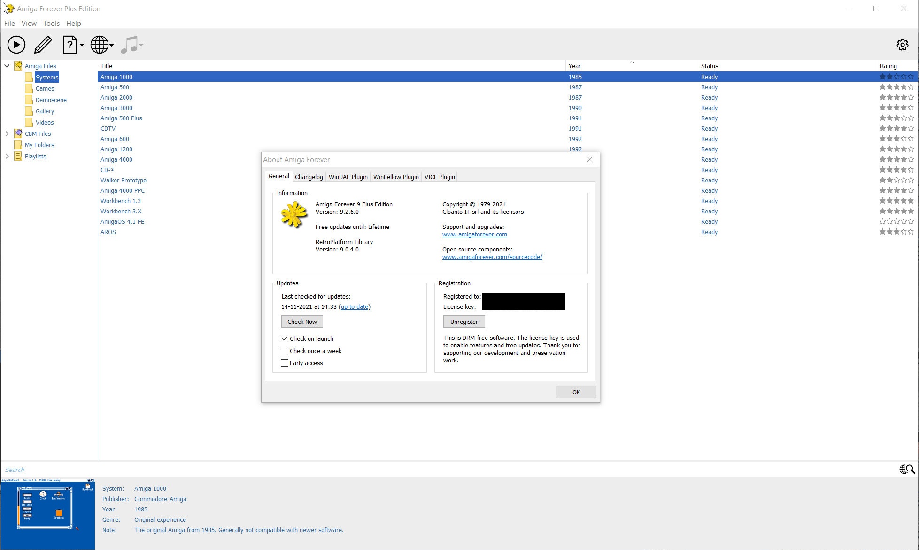Select Amiga 500 Plus in the list
This screenshot has width=919, height=550.
coord(121,118)
